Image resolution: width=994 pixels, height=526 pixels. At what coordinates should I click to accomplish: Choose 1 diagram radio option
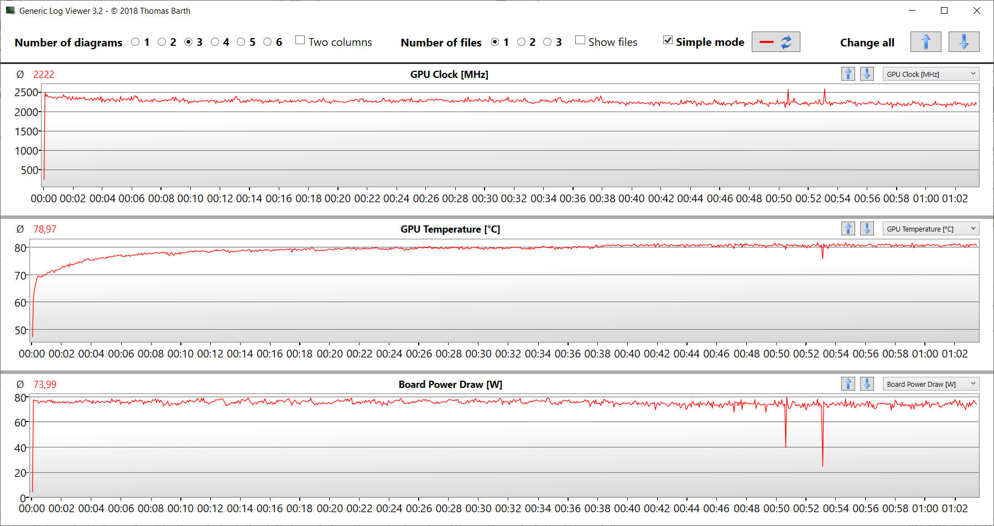tap(136, 42)
